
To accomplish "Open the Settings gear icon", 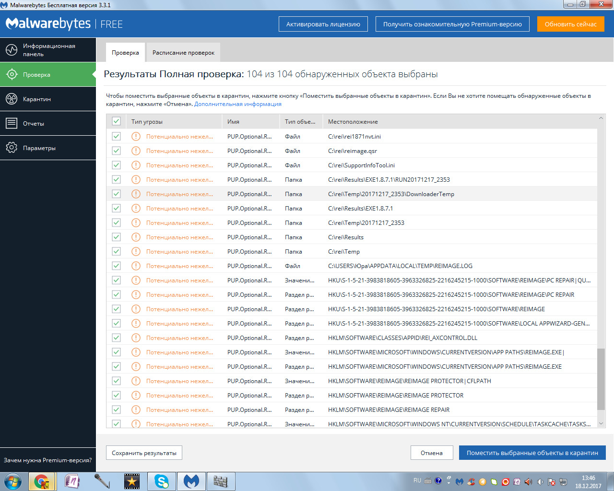I will pyautogui.click(x=12, y=148).
